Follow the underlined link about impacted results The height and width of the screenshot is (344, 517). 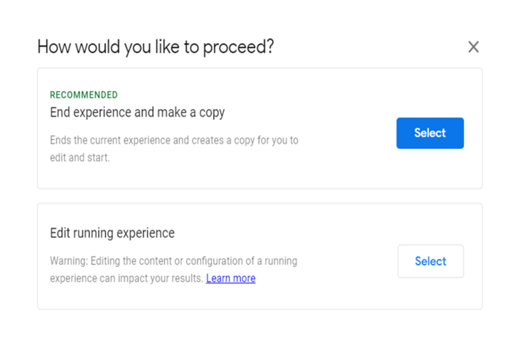point(230,279)
